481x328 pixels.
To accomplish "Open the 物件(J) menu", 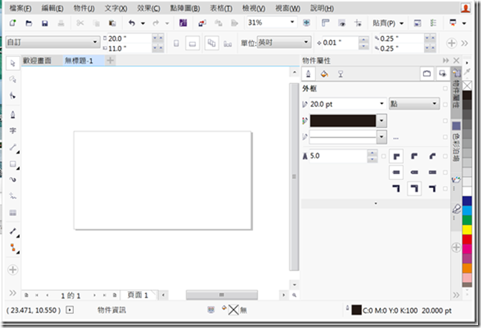I will (x=84, y=8).
